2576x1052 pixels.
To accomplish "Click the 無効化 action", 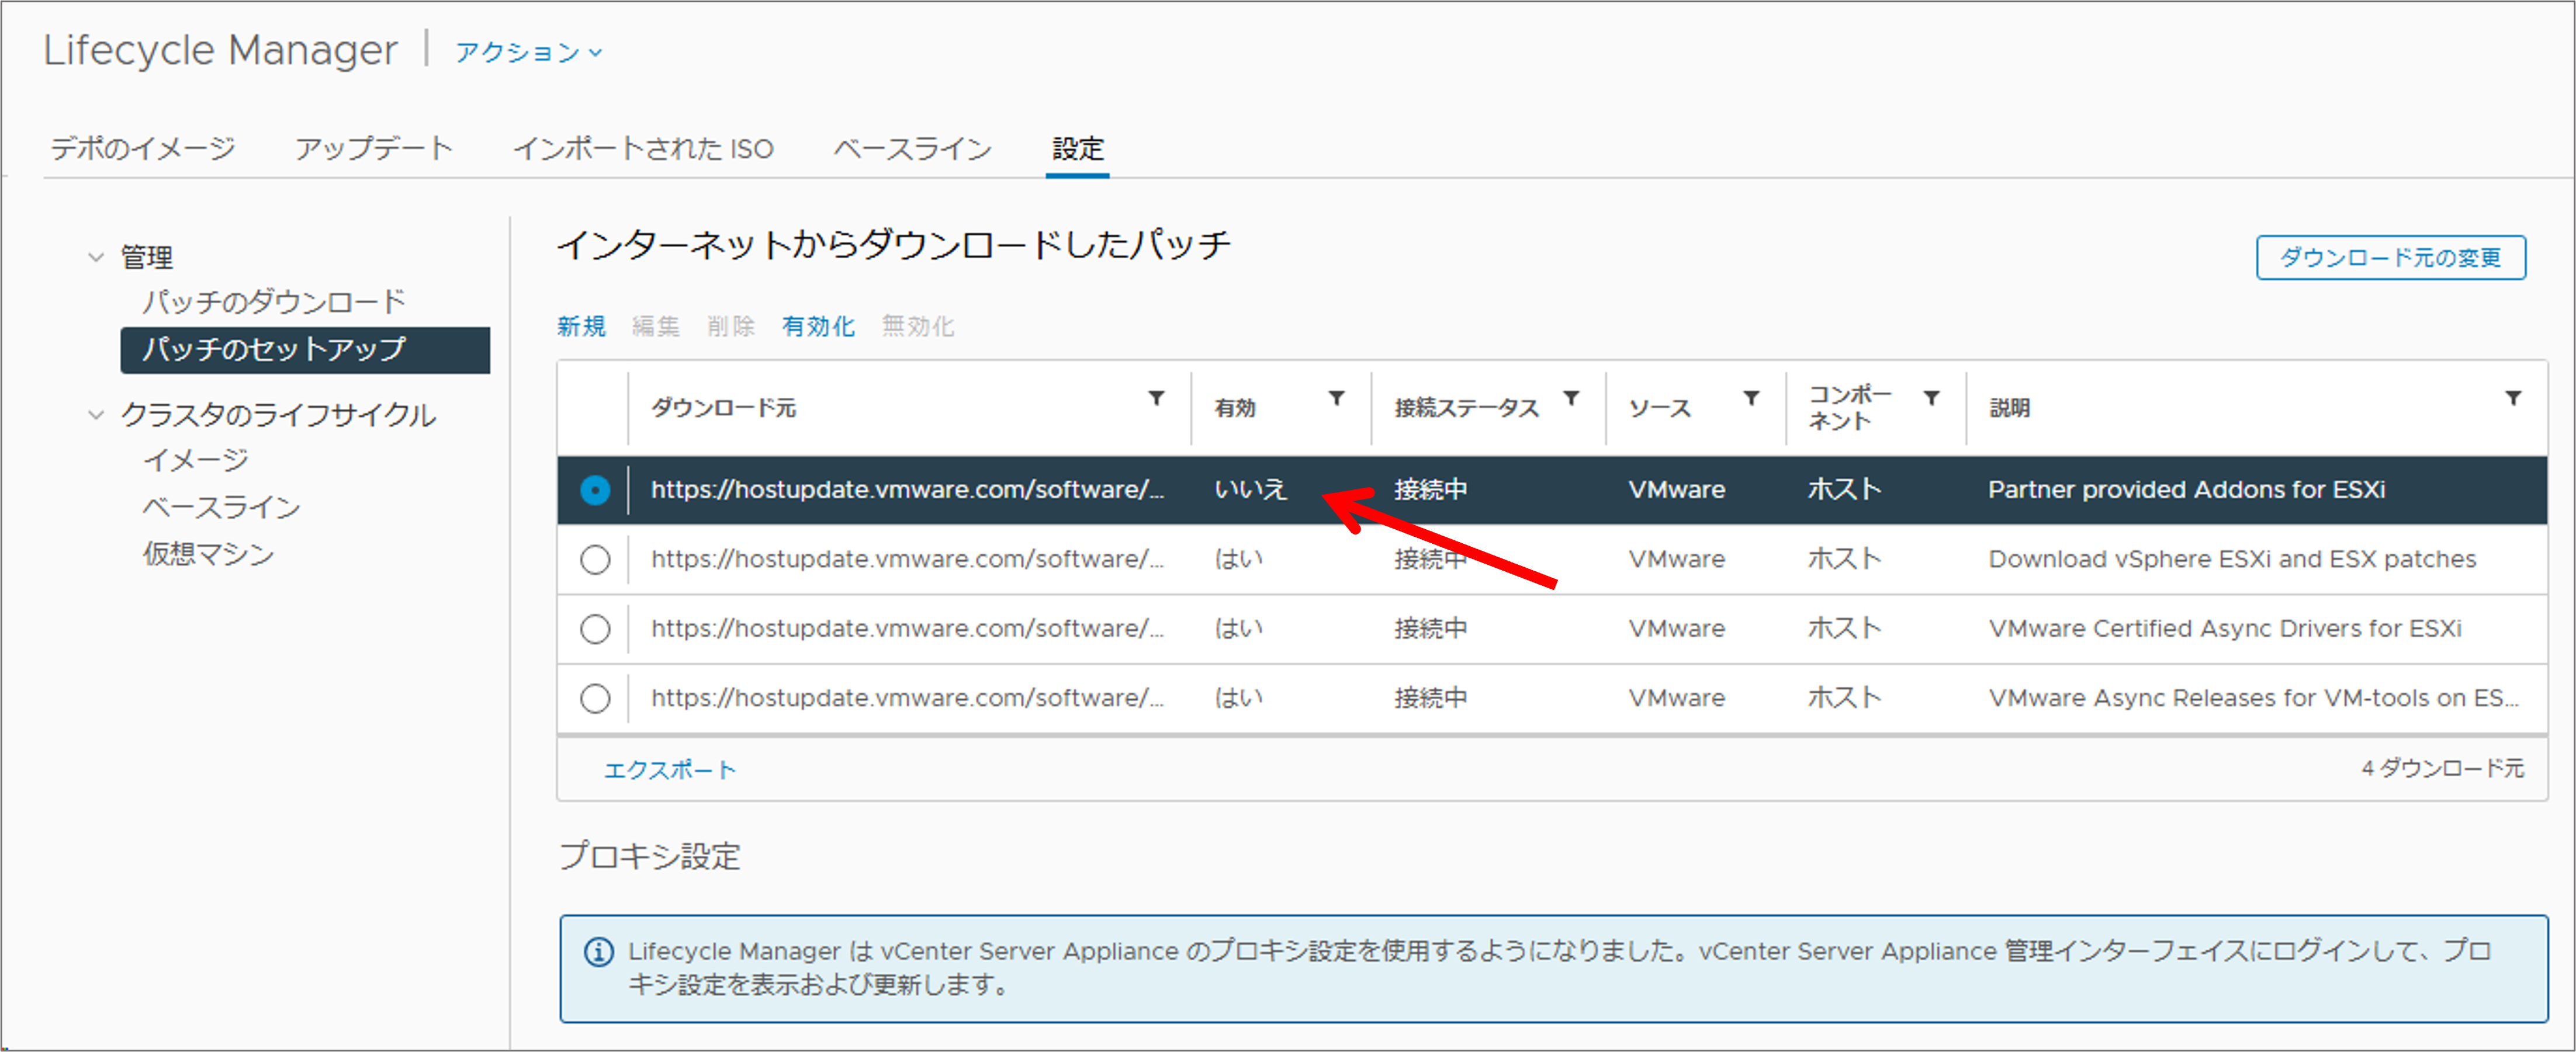I will 918,326.
